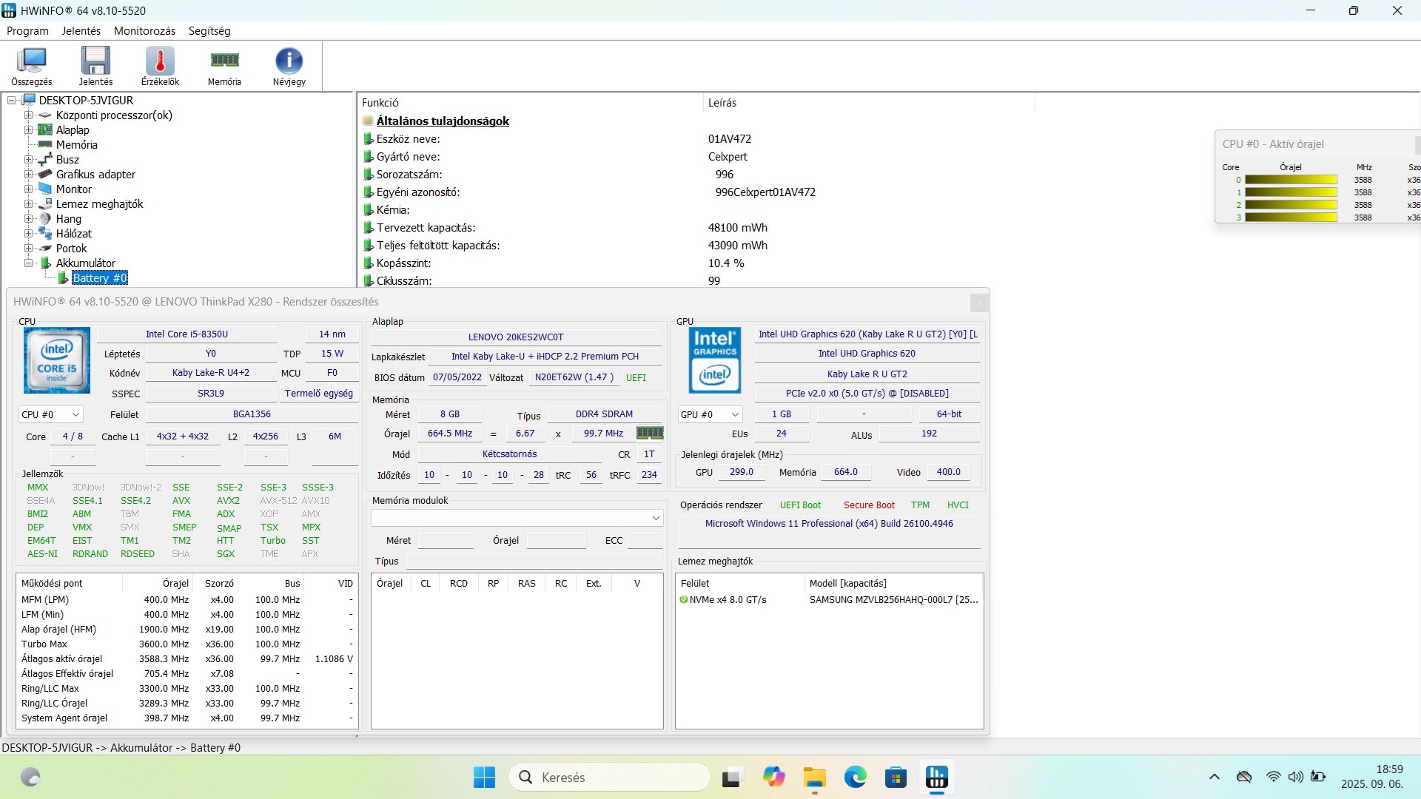Open the Monitorozás menu
The image size is (1421, 799).
144,31
